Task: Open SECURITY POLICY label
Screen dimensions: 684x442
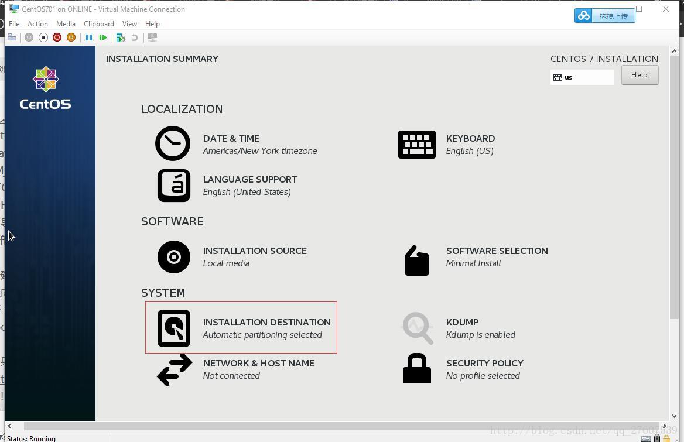Action: pyautogui.click(x=485, y=363)
